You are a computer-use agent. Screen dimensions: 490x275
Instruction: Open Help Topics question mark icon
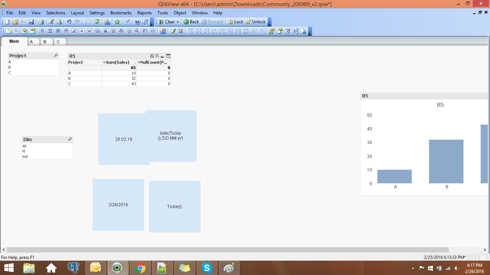(x=137, y=22)
